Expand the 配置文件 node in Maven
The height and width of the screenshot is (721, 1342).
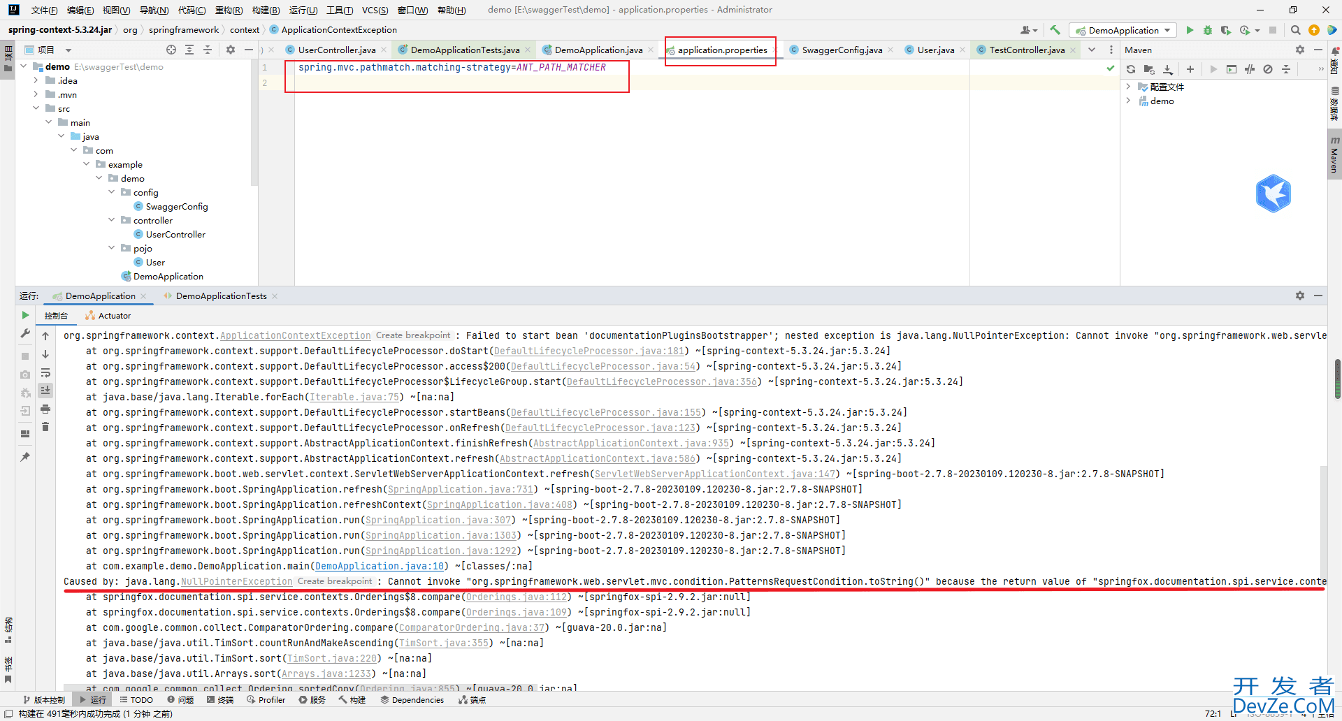click(1128, 87)
